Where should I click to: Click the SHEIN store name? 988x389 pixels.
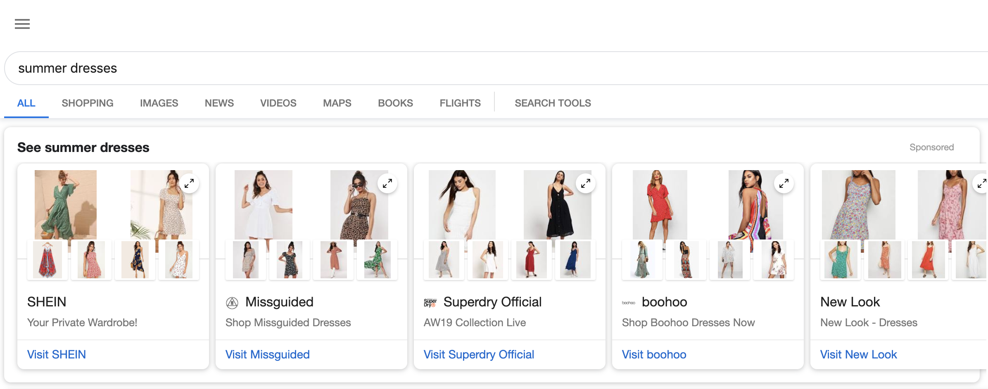coord(47,302)
